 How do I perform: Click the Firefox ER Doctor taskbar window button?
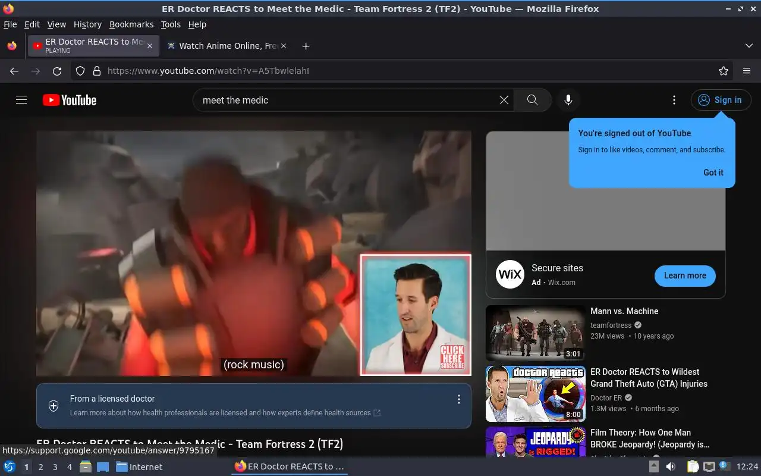coord(290,466)
